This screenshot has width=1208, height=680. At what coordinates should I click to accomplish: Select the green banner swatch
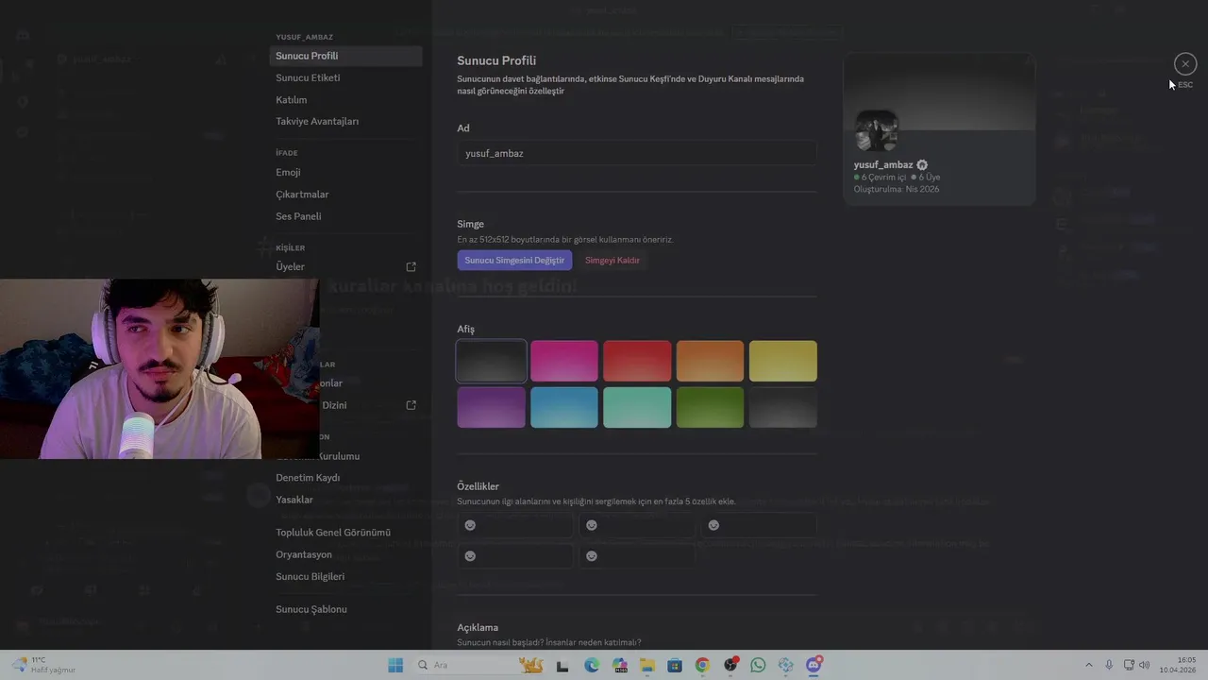click(x=711, y=407)
